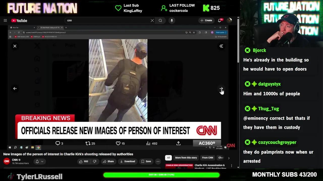Viewport: 323px width, 181px height.
Task: Click Thug_Tug username in chat
Action: (268, 109)
